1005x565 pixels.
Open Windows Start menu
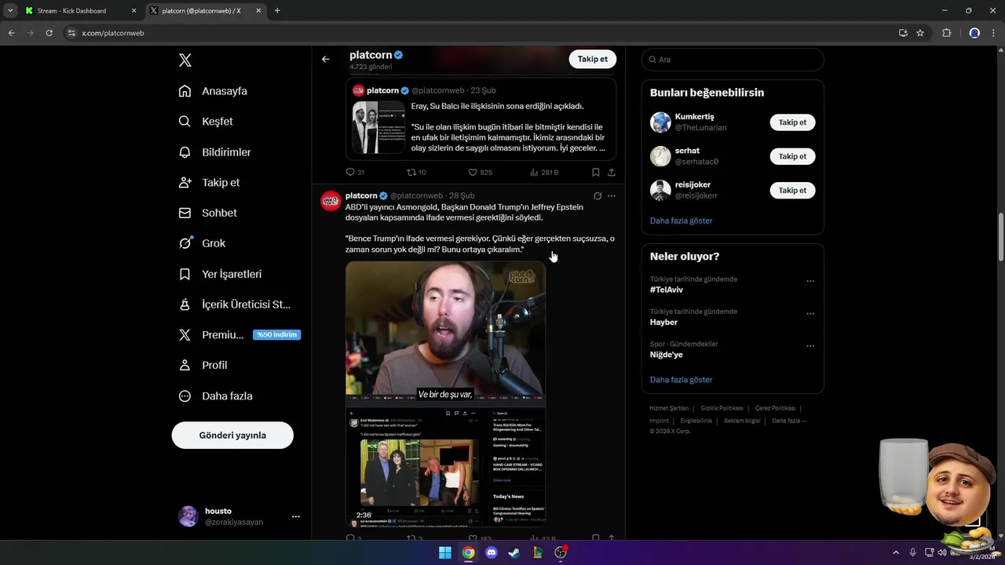click(x=445, y=552)
